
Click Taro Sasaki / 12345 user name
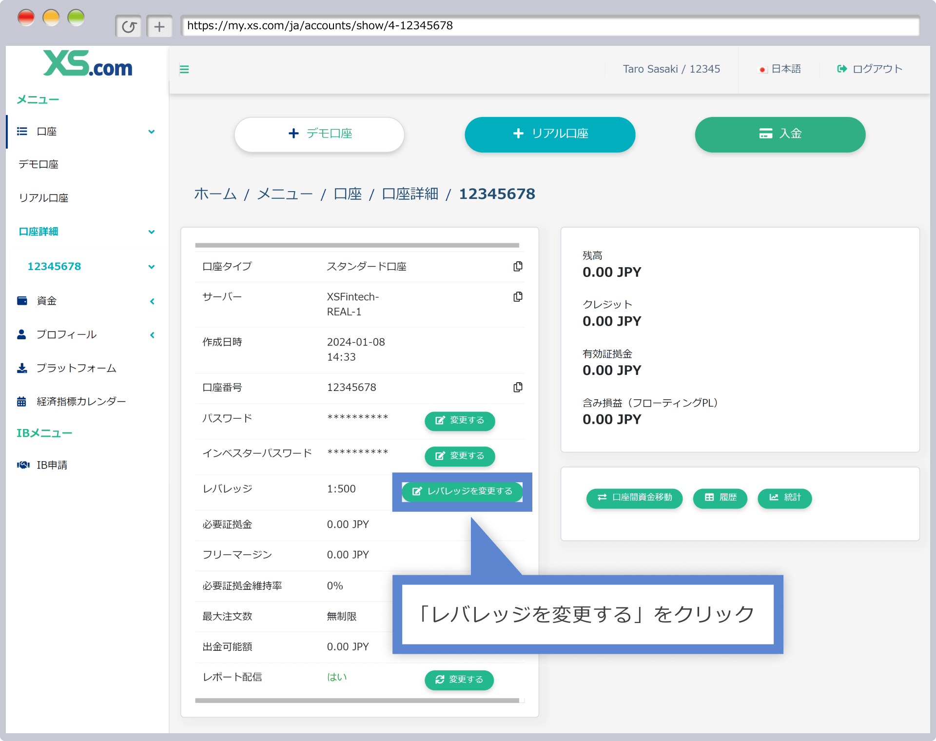click(x=671, y=69)
